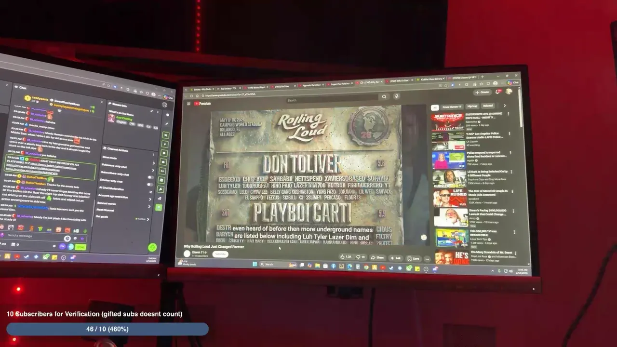617x347 pixels.
Task: Open the YouTube account avatar menu
Action: pos(509,91)
